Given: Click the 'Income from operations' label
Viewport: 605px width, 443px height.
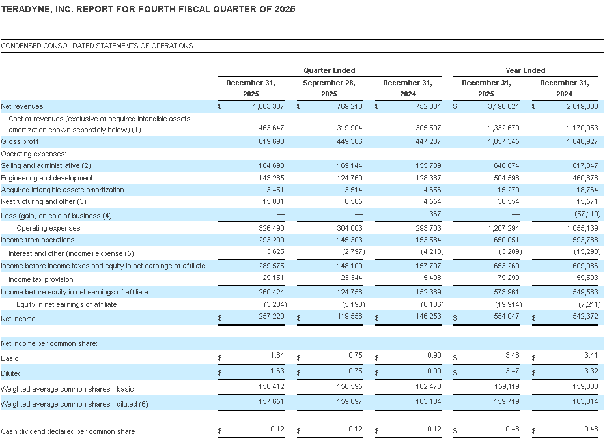Looking at the screenshot, I should click(38, 240).
